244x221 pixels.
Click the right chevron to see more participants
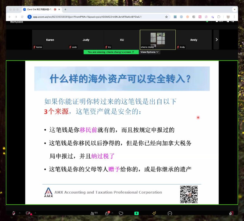[217, 40]
